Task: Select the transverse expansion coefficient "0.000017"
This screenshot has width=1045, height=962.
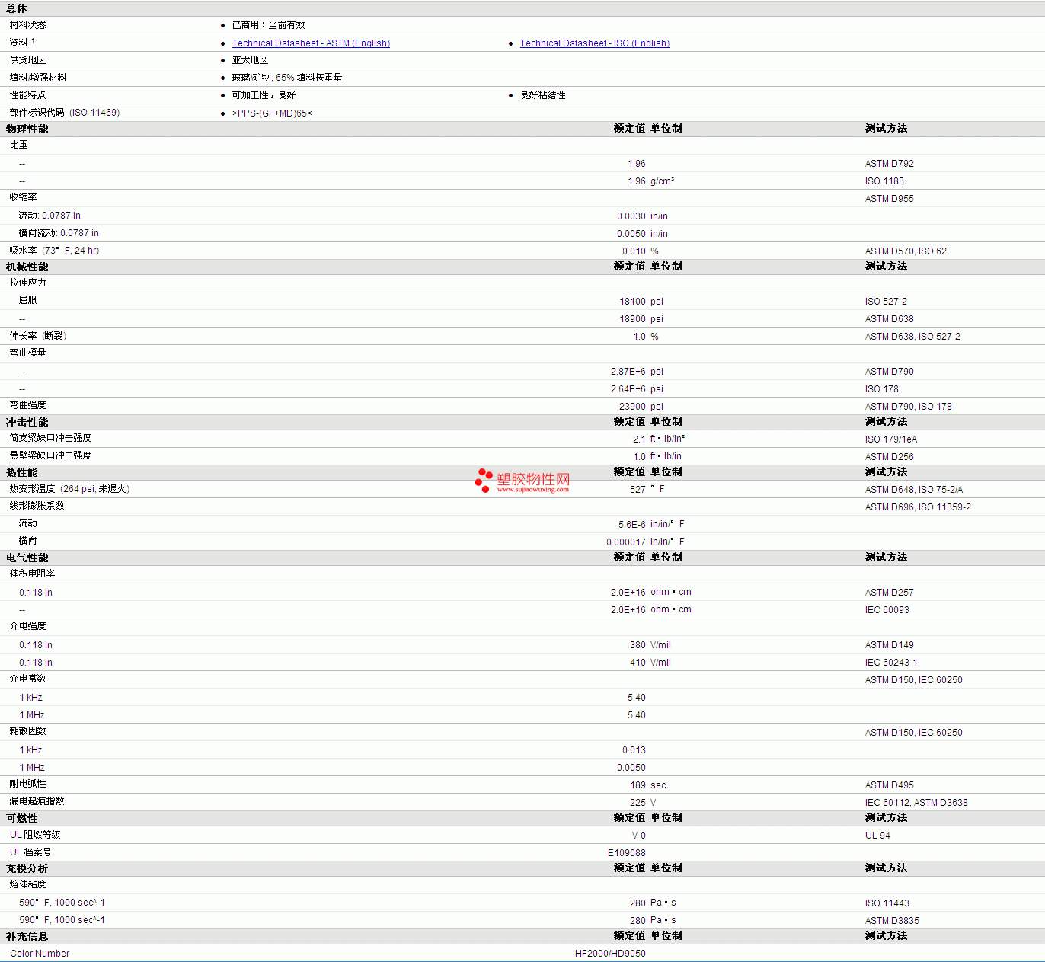Action: pos(626,542)
